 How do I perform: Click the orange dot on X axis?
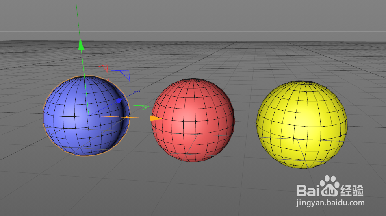[x=126, y=117]
